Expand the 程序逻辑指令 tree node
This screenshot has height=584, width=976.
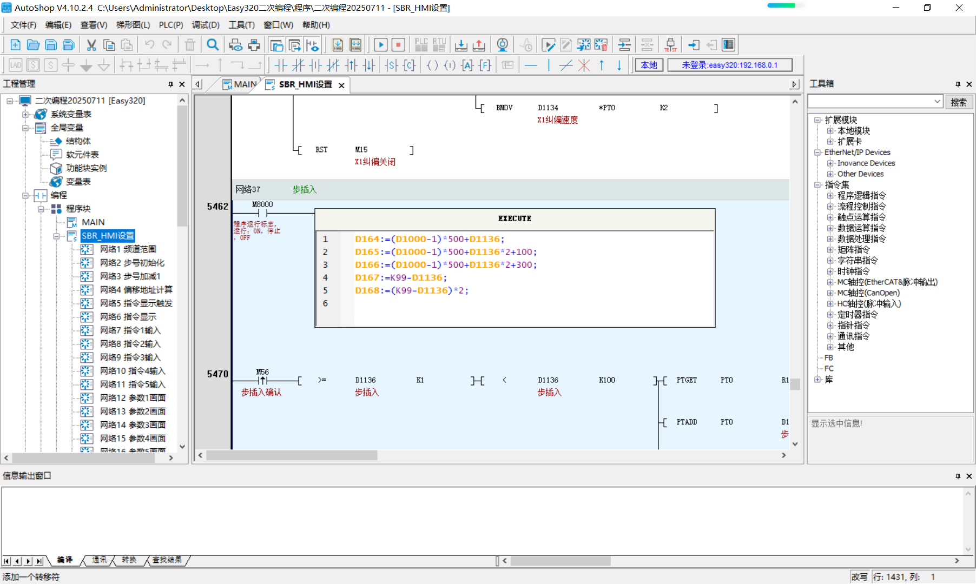830,196
